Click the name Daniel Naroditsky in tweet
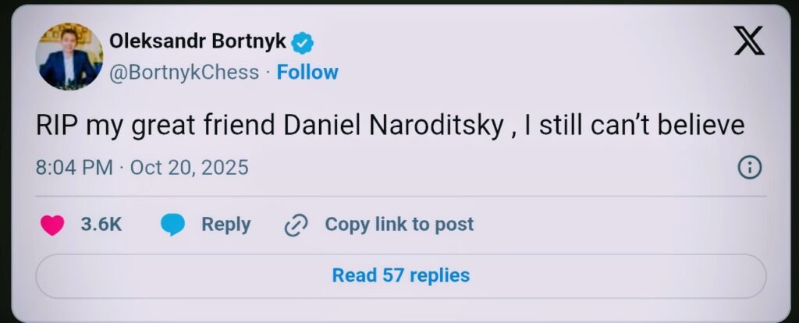This screenshot has height=323, width=799. tap(395, 126)
